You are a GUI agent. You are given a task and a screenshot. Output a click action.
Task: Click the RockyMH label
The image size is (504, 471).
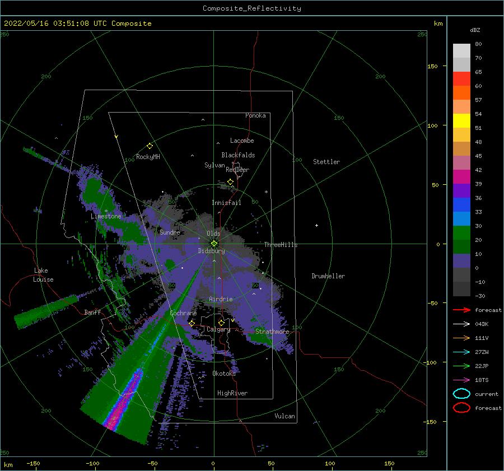148,157
